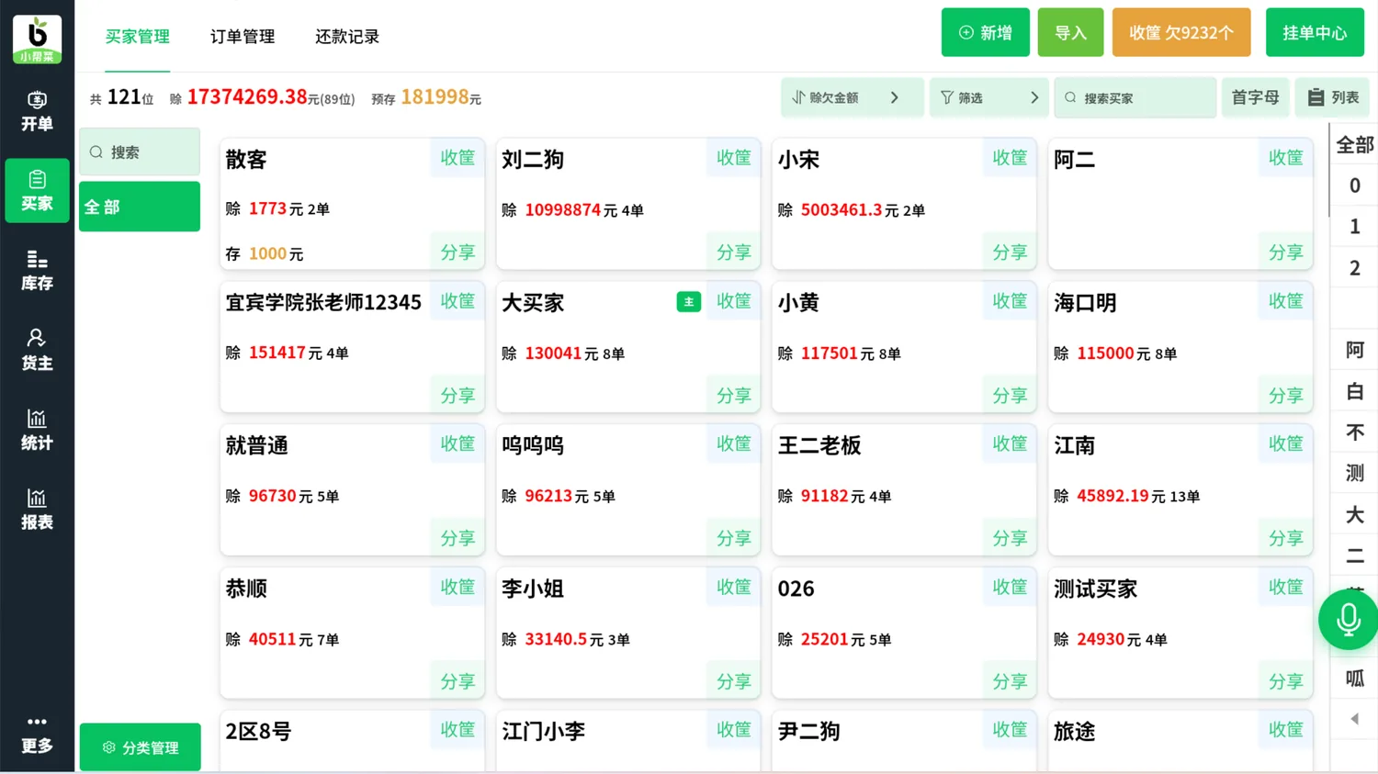This screenshot has width=1378, height=774.
Task: Click 收筐 on 测试买家 card
Action: 1285,588
